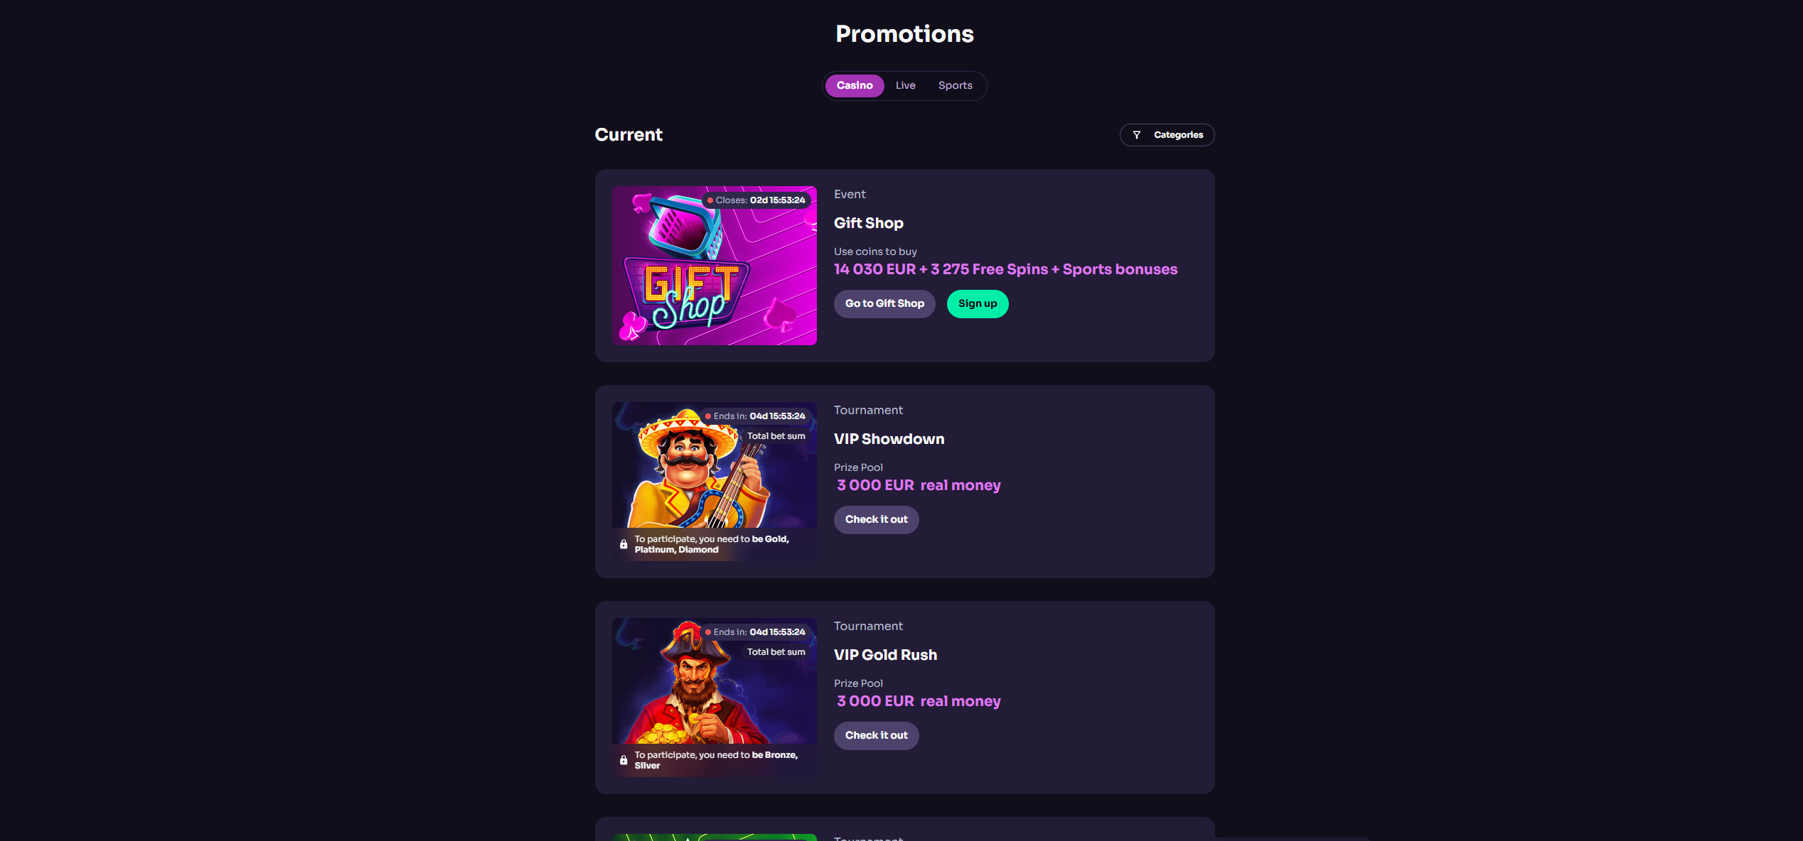Click the lock icon on VIP Gold Rush banner
Image resolution: width=1803 pixels, height=841 pixels.
(x=624, y=761)
